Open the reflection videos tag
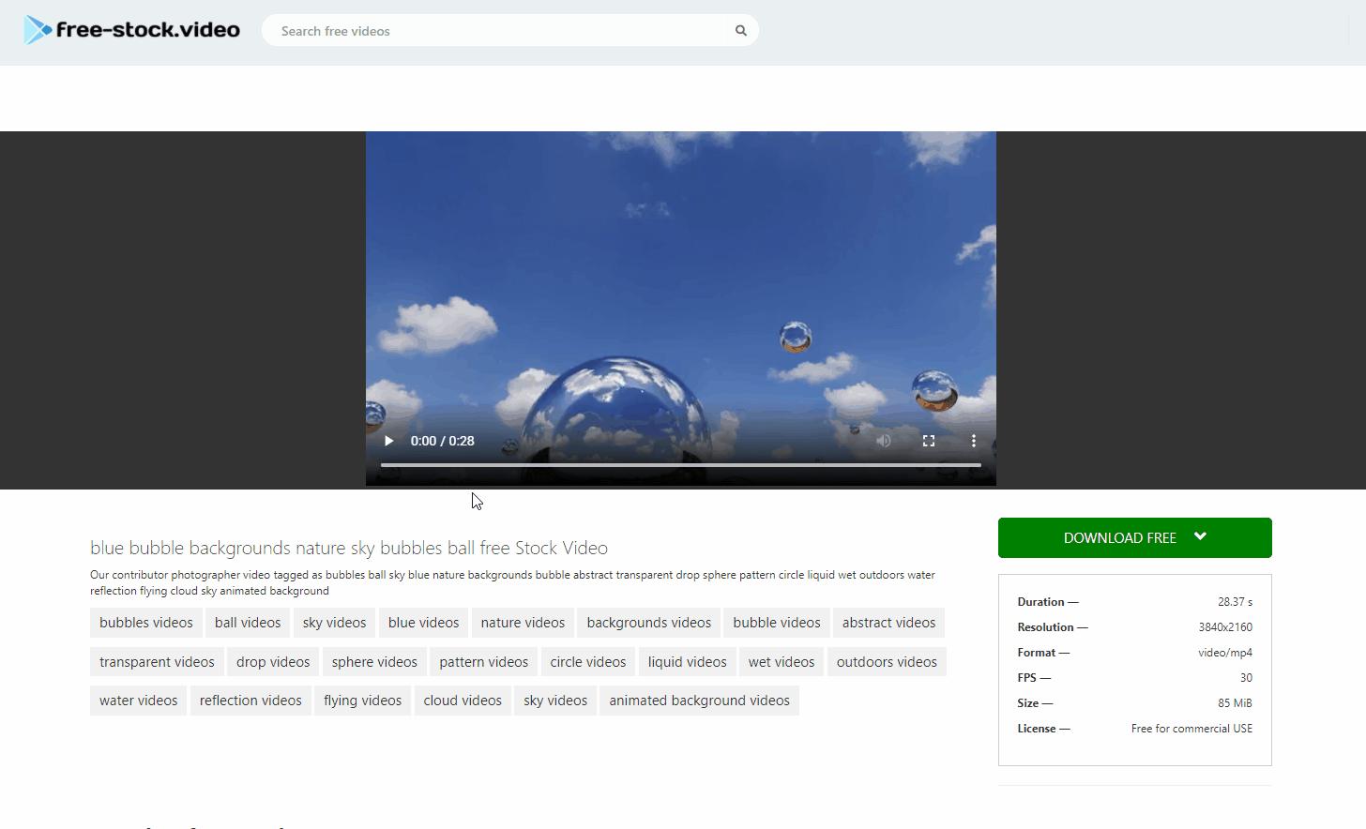The width and height of the screenshot is (1366, 829). [x=250, y=701]
